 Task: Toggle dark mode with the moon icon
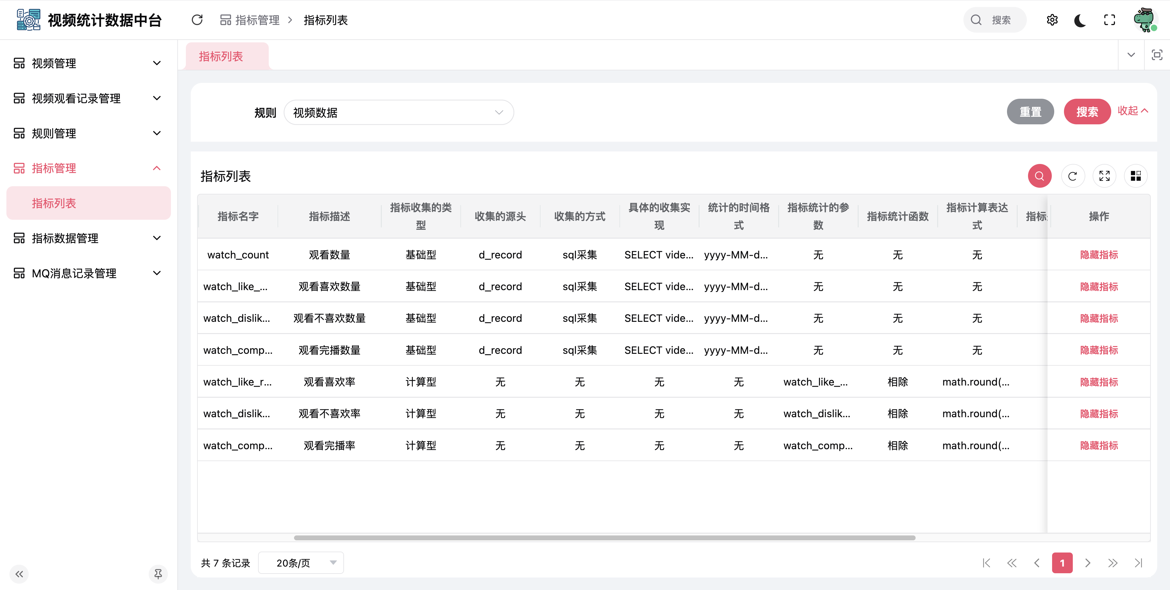pos(1080,20)
